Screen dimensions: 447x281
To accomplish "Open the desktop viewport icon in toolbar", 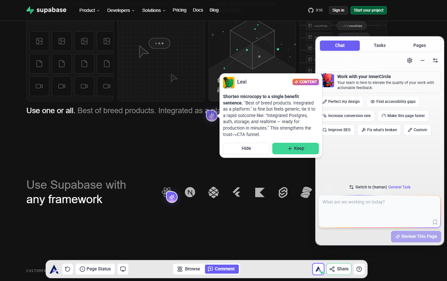I will [x=123, y=269].
